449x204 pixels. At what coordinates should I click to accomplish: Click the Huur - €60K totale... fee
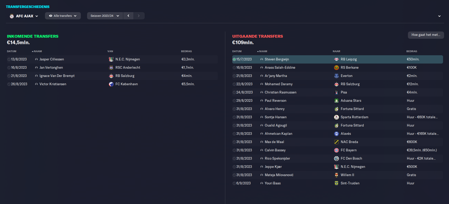422,117
